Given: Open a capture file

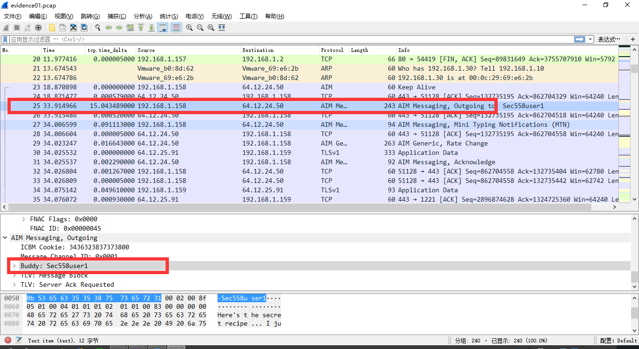Looking at the screenshot, I should [x=52, y=28].
